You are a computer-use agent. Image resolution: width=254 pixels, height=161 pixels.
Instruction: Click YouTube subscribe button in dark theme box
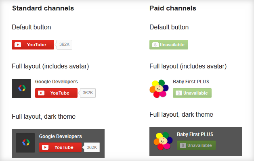60,147
